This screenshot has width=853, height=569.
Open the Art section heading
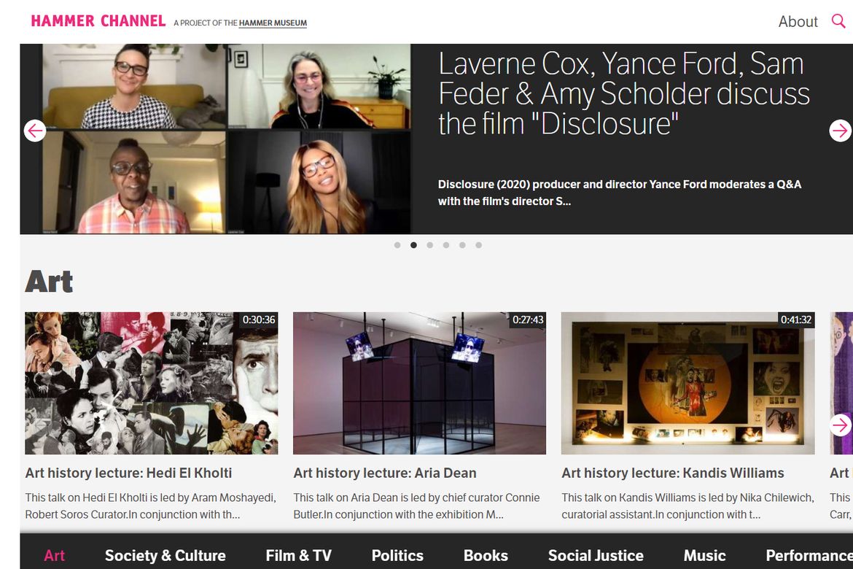[x=49, y=282]
